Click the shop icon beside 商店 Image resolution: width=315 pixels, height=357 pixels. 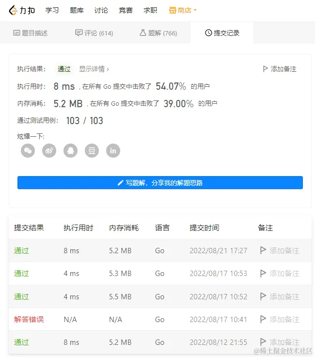(173, 10)
